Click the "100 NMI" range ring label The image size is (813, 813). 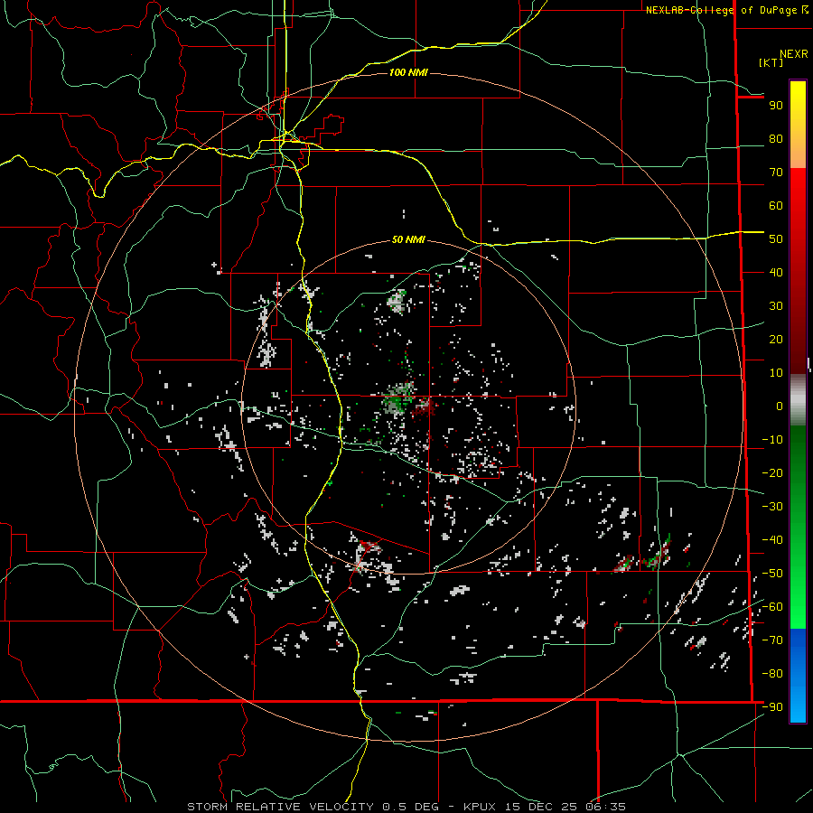tap(408, 72)
